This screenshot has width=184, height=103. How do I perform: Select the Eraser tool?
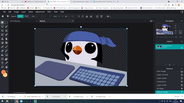coord(2,51)
